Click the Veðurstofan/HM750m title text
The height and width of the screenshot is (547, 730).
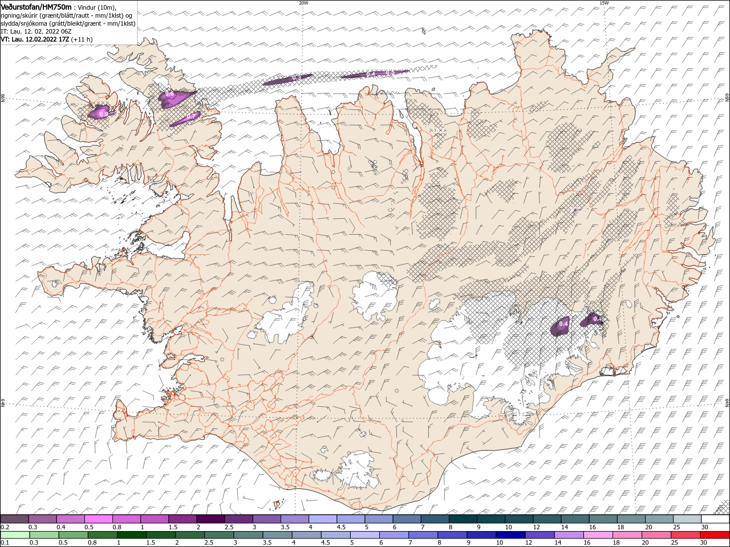coord(36,6)
